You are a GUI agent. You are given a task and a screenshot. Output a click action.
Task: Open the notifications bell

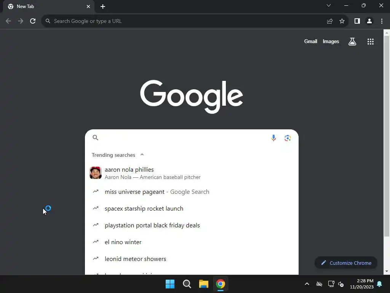(x=380, y=284)
